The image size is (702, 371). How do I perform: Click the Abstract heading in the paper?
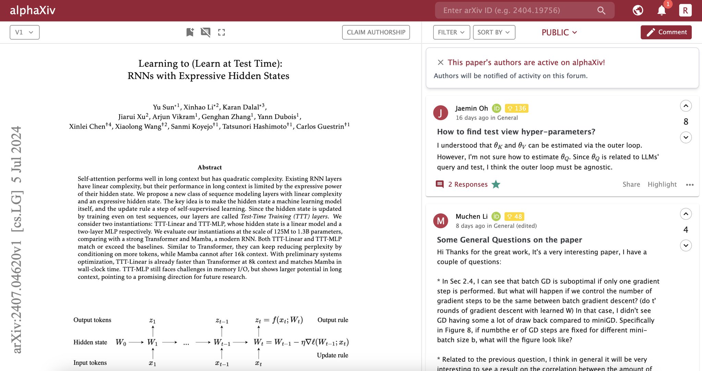[x=209, y=167]
